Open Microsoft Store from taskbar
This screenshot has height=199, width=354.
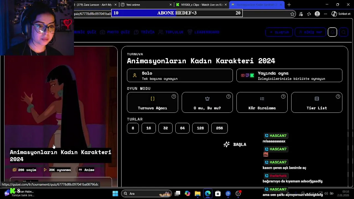(218, 193)
